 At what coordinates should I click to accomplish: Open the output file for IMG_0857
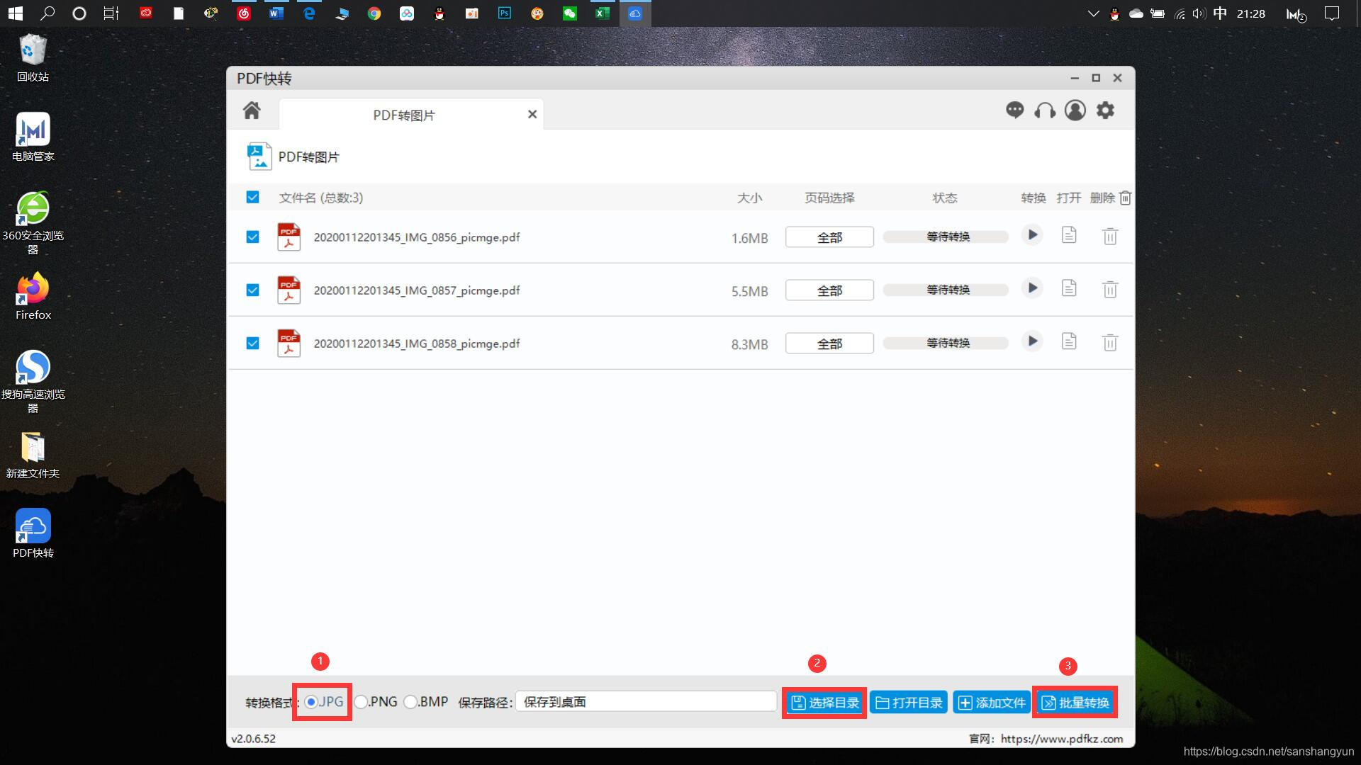pos(1069,288)
